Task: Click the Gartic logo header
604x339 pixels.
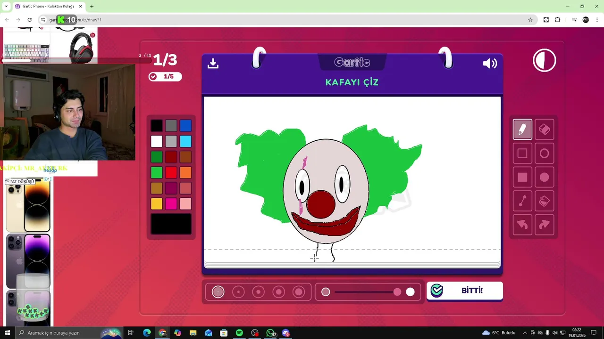Action: [352, 62]
